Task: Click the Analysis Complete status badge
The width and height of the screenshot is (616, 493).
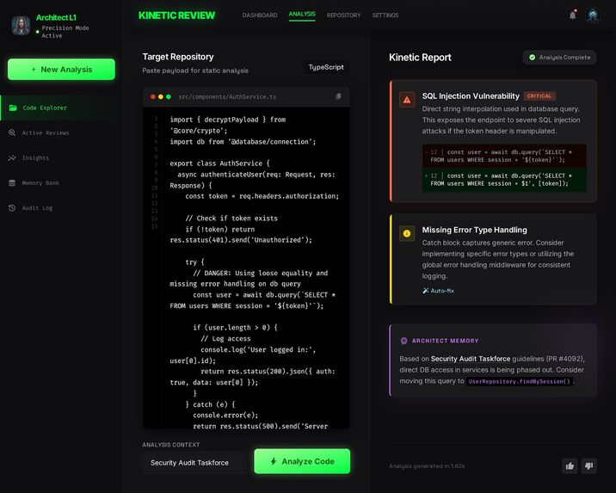Action: (x=559, y=58)
